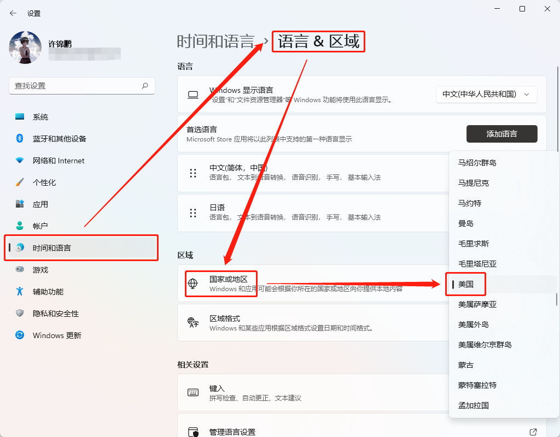This screenshot has height=437, width=560.
Task: Click the laptop icon for Windows 显示语言
Action: pos(193,95)
